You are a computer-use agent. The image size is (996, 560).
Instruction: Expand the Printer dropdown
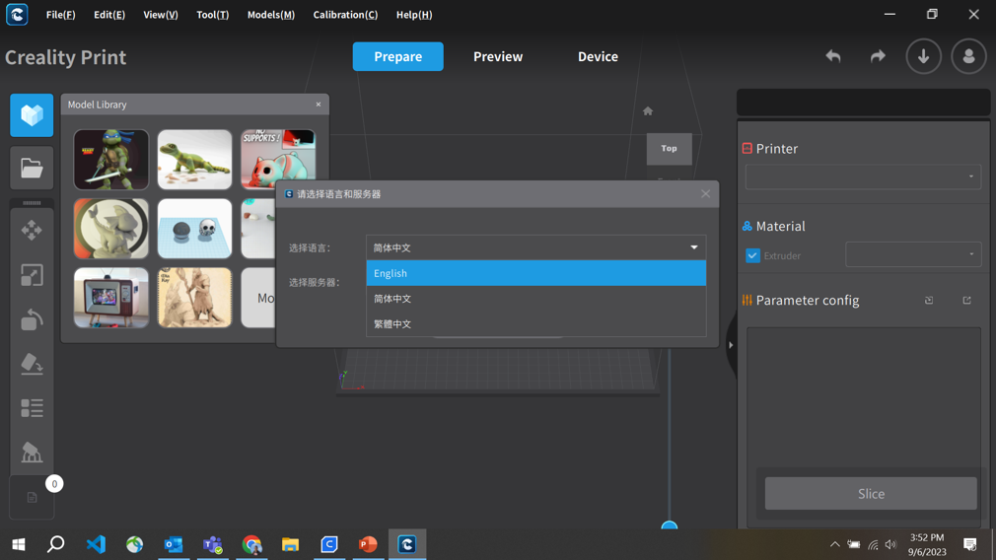[x=863, y=176]
